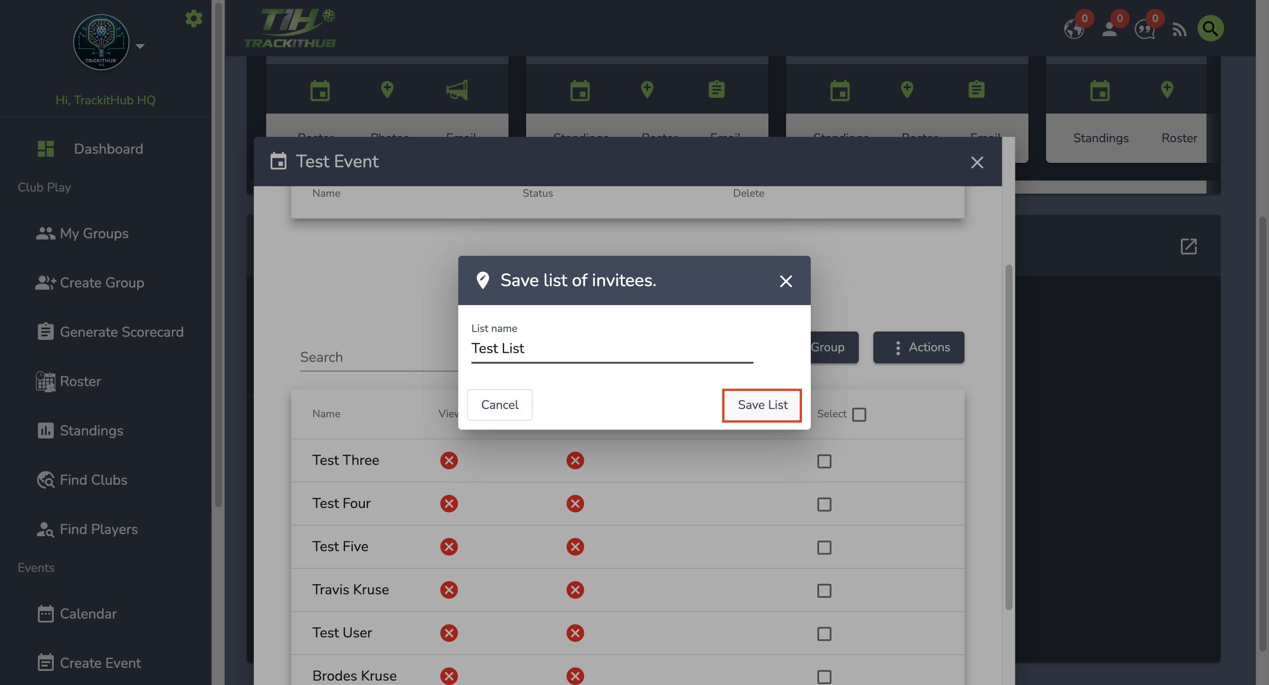Click the Roster calendar-person icon
Image resolution: width=1269 pixels, height=685 pixels.
45,381
